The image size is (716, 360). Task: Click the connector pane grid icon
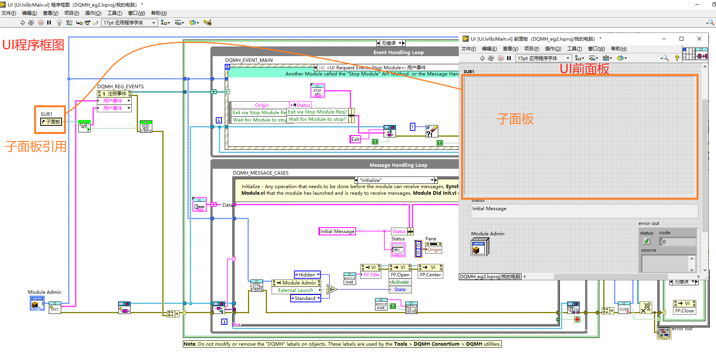tap(689, 54)
